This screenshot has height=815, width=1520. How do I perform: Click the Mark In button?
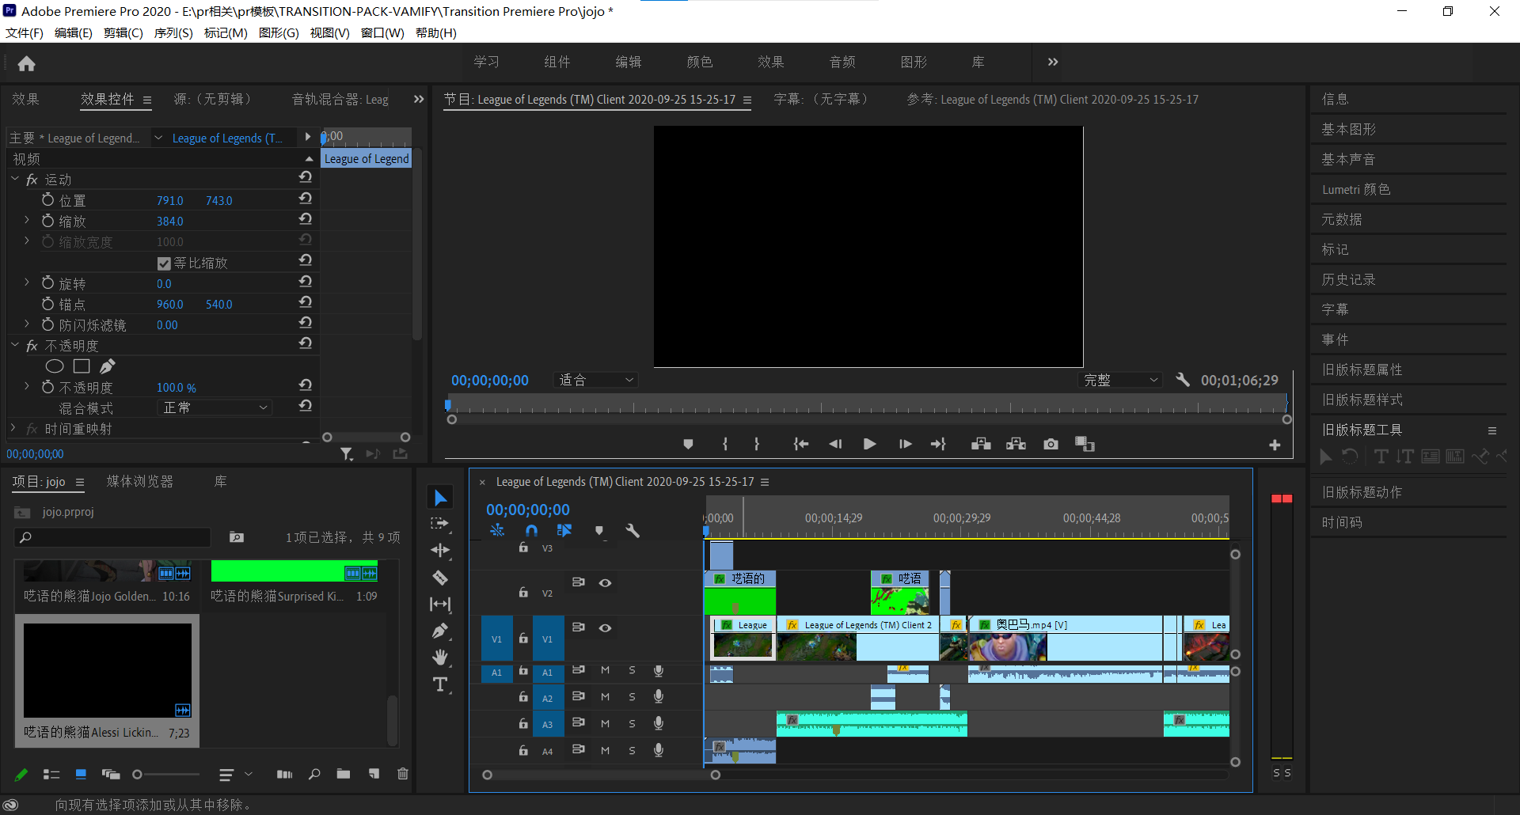point(725,444)
